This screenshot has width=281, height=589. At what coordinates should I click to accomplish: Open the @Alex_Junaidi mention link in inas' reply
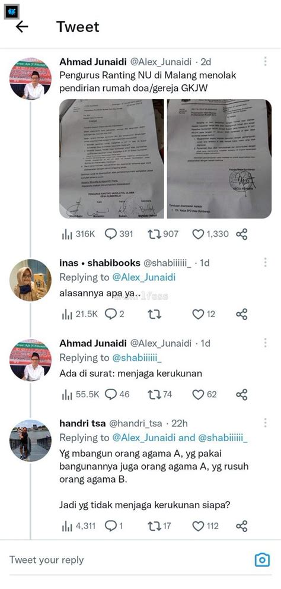click(x=143, y=278)
